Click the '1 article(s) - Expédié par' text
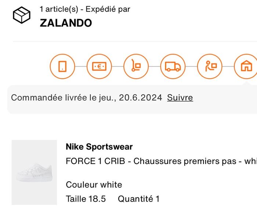Screen dimensions: 257x207 (x=85, y=9)
